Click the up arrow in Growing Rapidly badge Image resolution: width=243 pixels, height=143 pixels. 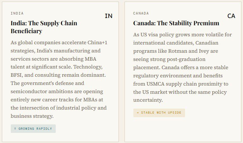(15, 128)
